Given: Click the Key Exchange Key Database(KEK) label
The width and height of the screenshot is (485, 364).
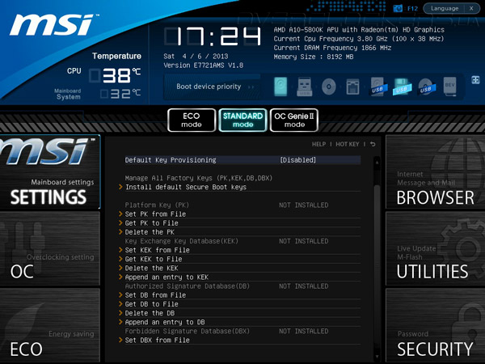Looking at the screenshot, I should click(x=182, y=241).
